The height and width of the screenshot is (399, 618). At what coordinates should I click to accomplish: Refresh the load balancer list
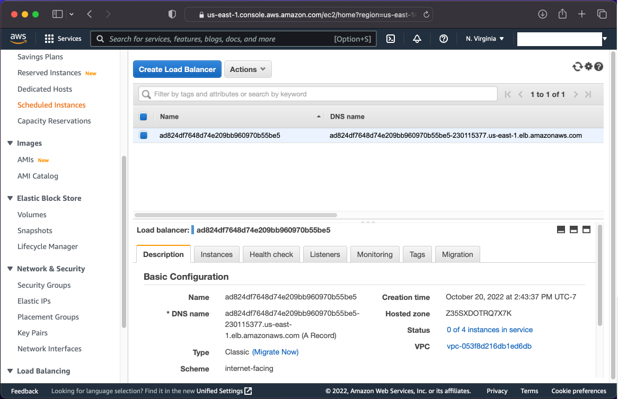(x=577, y=66)
